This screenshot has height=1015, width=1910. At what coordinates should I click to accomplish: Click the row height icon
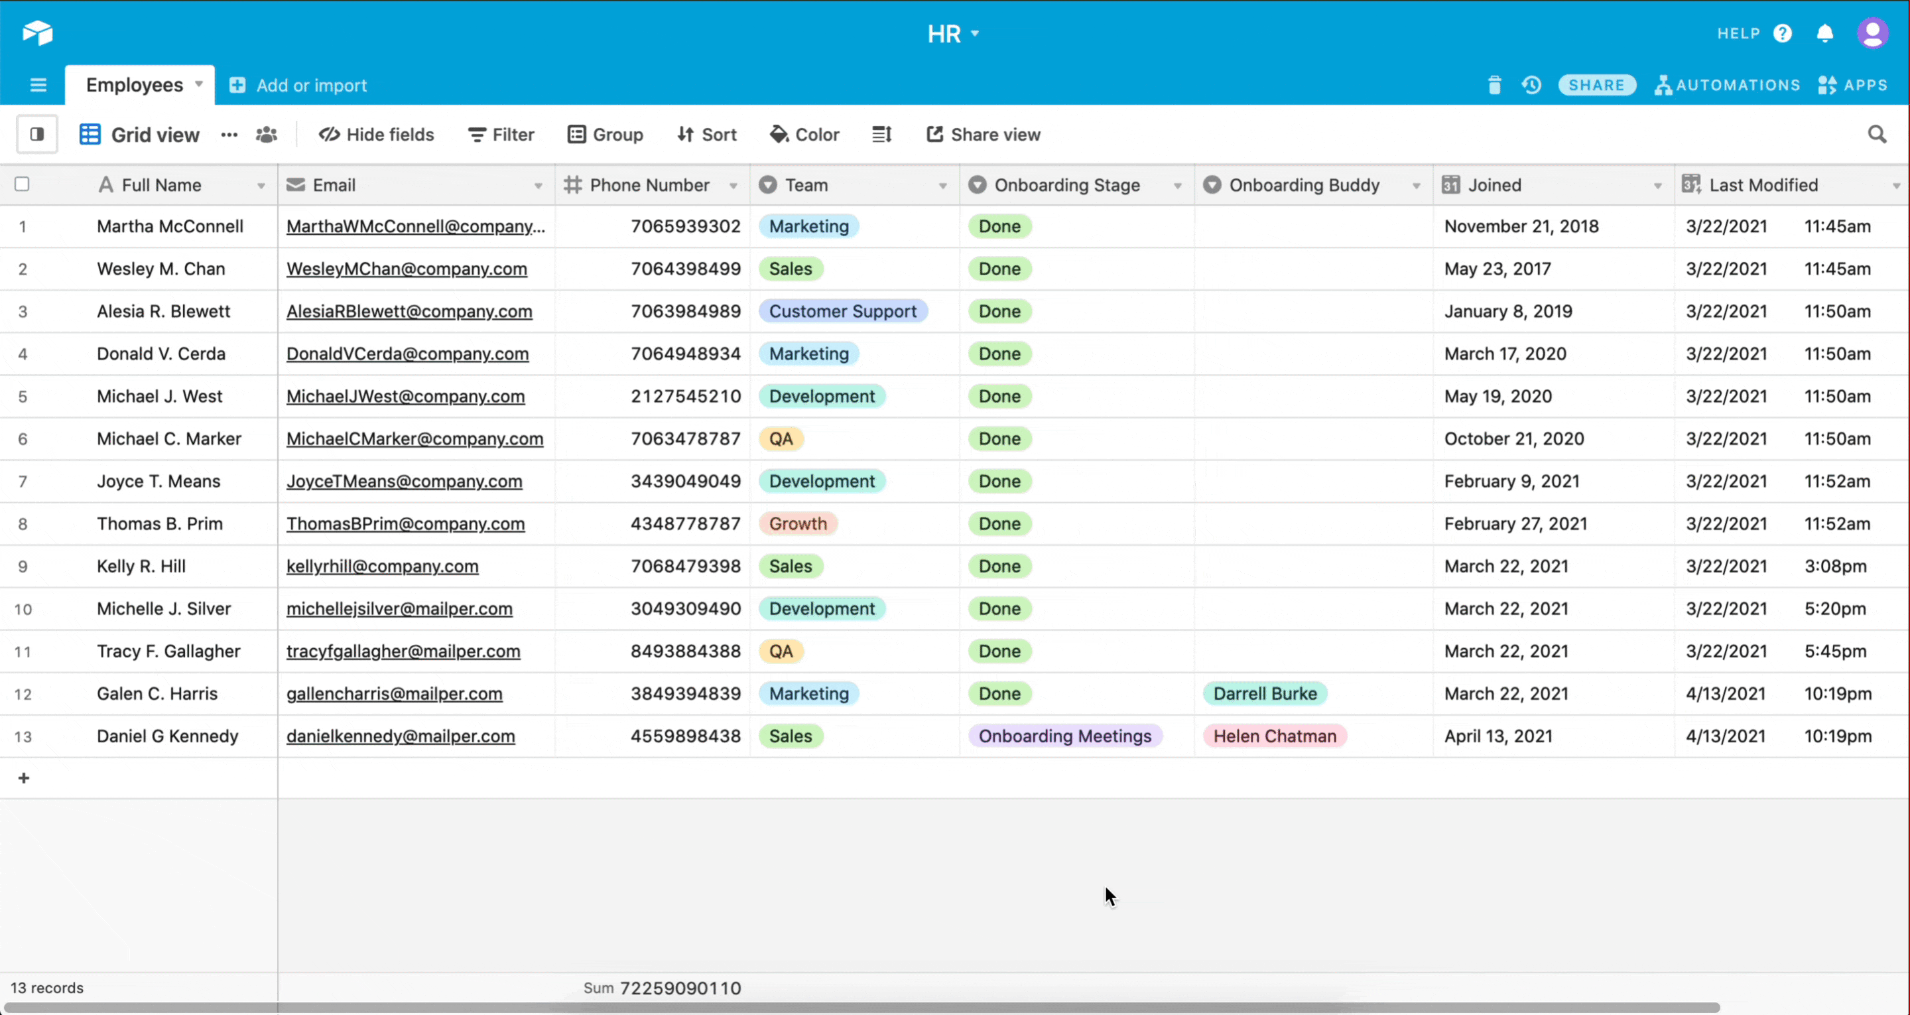coord(881,134)
